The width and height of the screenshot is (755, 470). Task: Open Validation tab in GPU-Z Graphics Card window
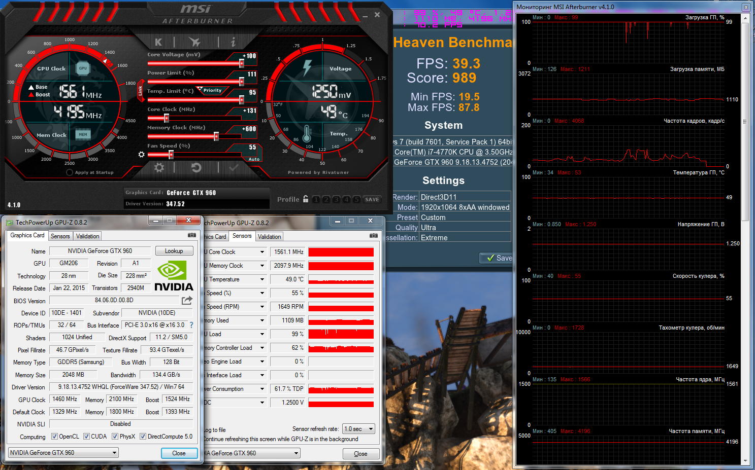coord(87,236)
